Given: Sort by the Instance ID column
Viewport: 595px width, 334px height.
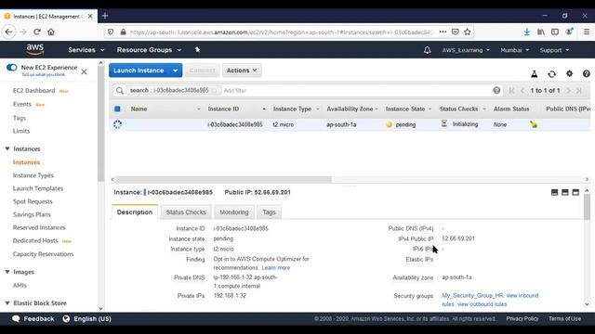Looking at the screenshot, I should tap(223, 109).
